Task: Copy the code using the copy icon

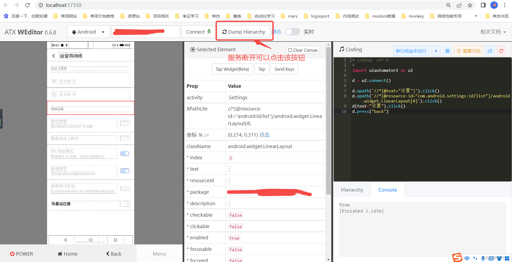Action: pyautogui.click(x=490, y=51)
